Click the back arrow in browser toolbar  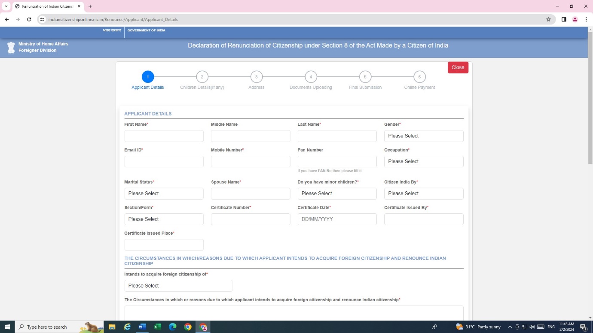[7, 19]
